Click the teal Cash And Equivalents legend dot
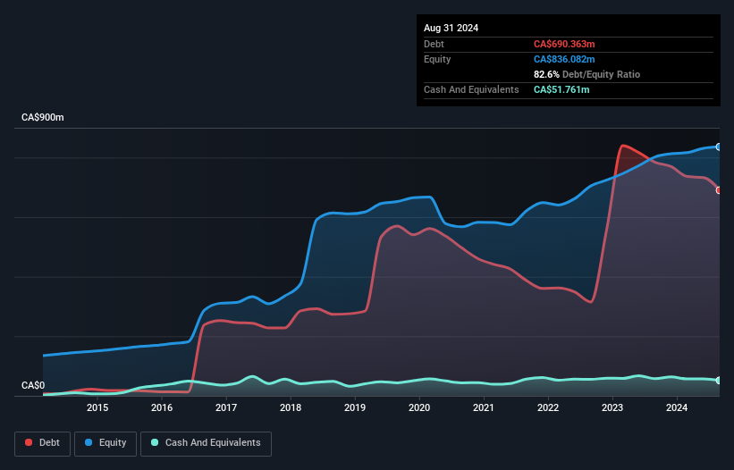This screenshot has height=470, width=734. (155, 442)
